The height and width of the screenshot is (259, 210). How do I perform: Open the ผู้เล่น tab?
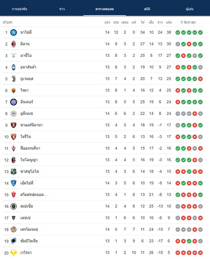(x=190, y=9)
